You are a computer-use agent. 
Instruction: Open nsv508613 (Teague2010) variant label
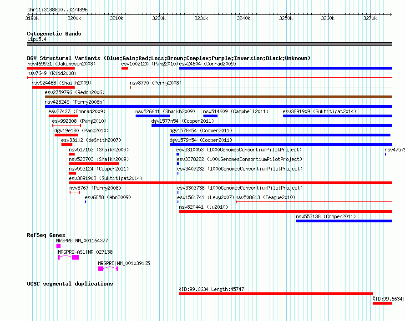tap(265, 197)
